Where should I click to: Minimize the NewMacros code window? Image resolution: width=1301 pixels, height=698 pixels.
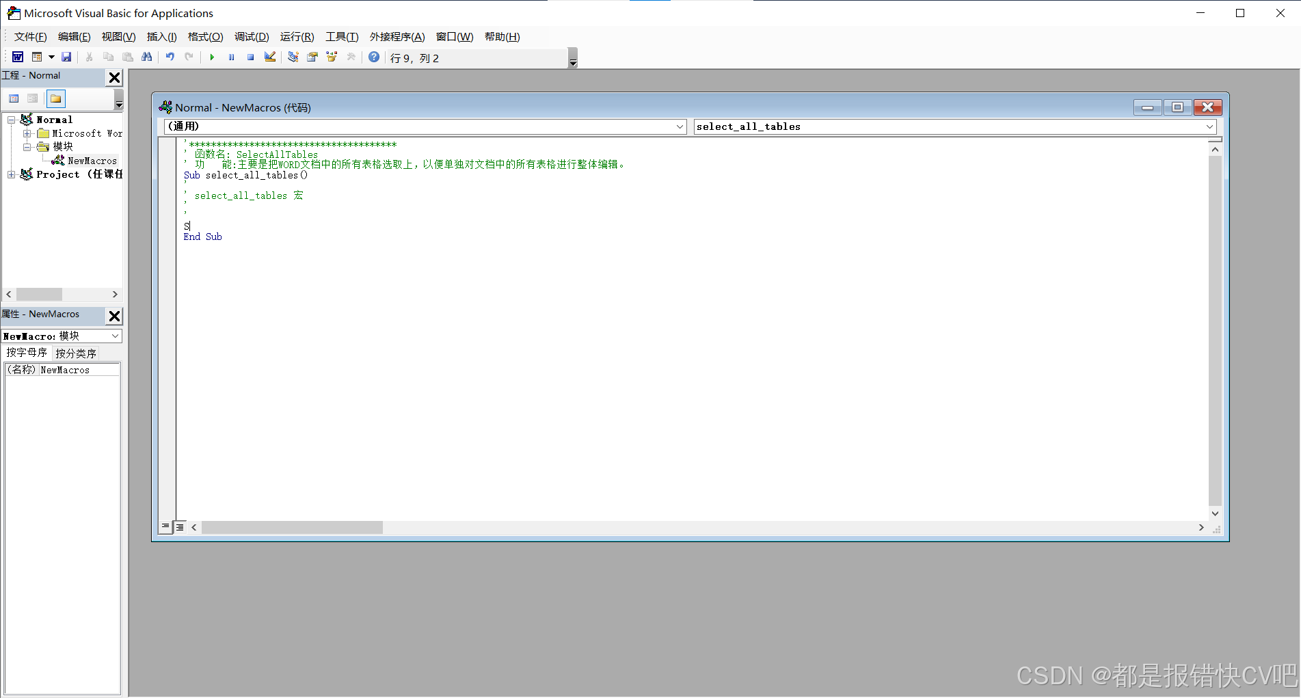click(1147, 107)
